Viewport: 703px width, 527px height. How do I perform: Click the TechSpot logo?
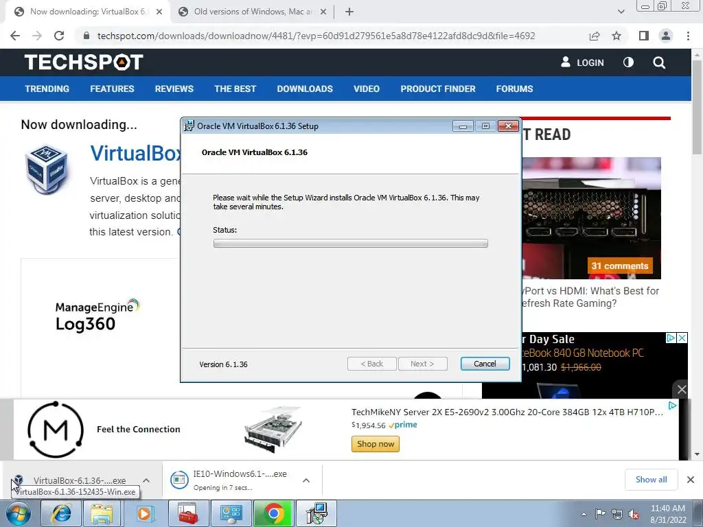coord(84,62)
